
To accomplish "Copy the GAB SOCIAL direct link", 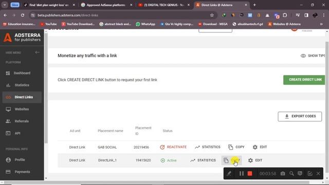I will click(236, 147).
